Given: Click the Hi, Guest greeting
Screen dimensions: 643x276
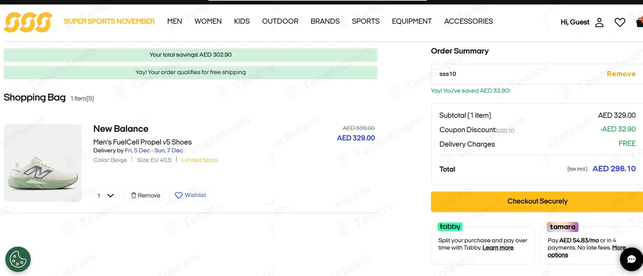Looking at the screenshot, I should pyautogui.click(x=575, y=22).
